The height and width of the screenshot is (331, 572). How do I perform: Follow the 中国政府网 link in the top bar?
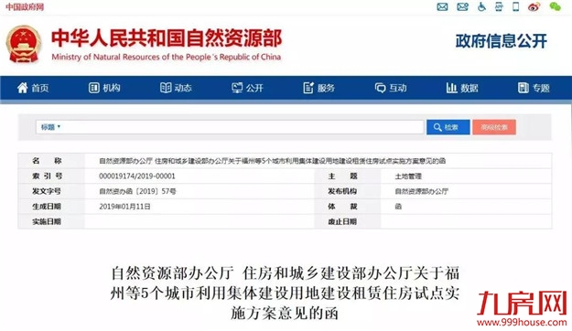25,7
